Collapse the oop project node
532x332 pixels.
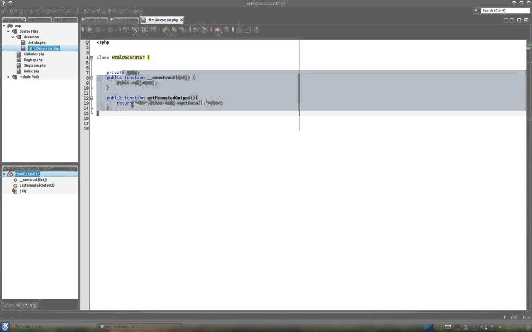pos(4,26)
